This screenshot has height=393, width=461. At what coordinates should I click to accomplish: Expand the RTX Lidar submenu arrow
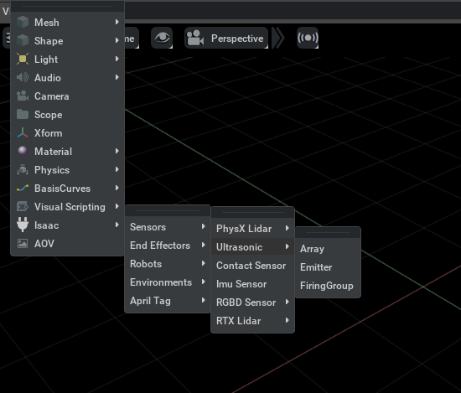point(287,320)
